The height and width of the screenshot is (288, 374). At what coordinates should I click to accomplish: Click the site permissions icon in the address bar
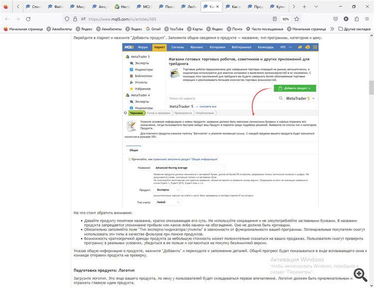[x=83, y=19]
